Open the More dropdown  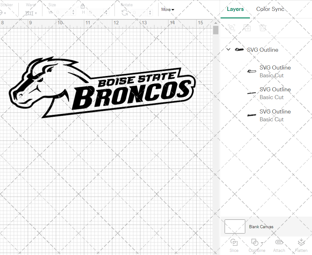(168, 10)
